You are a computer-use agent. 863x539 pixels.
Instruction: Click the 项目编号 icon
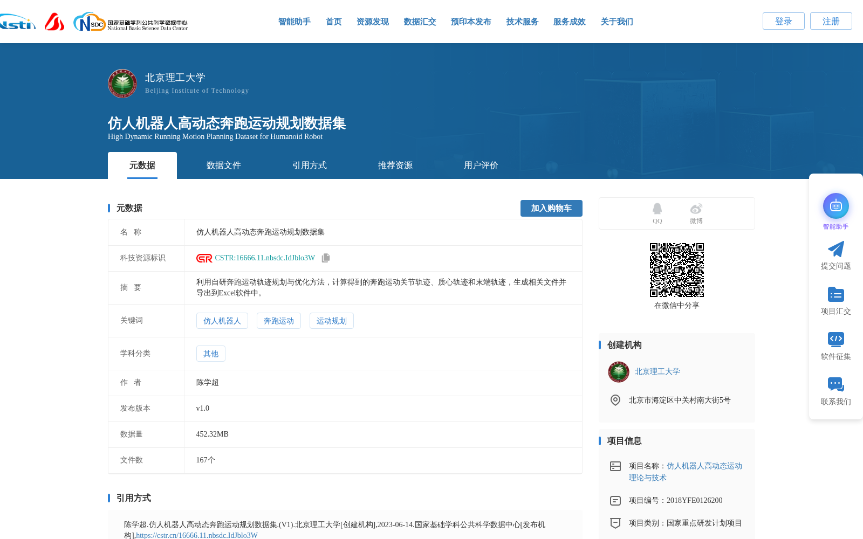point(615,501)
